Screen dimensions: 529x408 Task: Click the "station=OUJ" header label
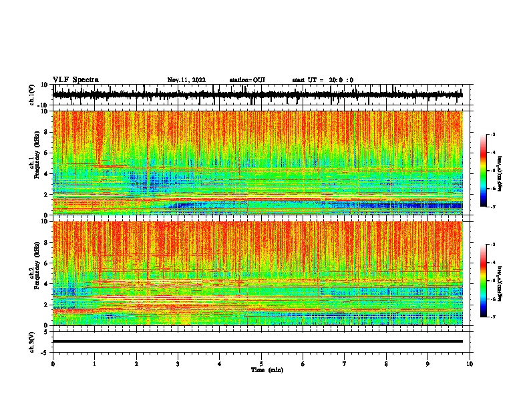(247, 80)
